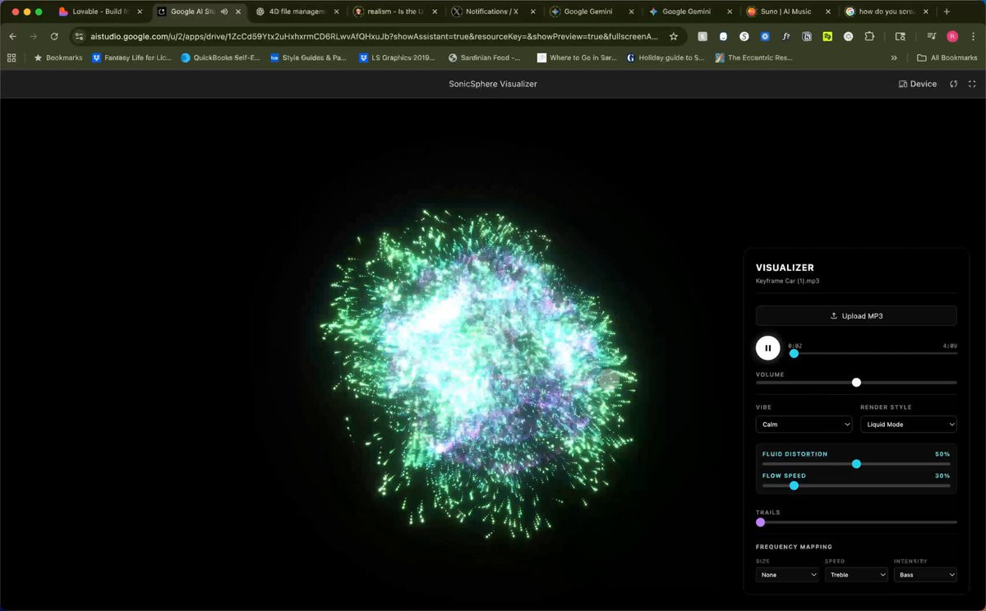
Task: Click the 30% Flow Speed value
Action: pos(942,475)
